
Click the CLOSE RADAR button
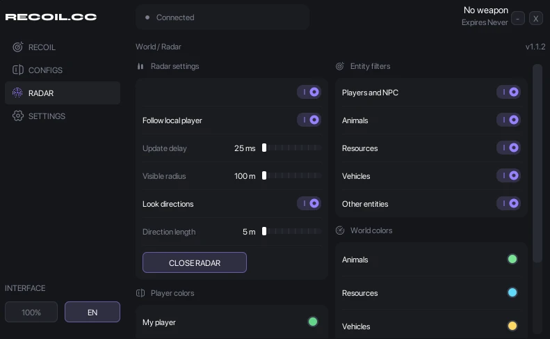coord(195,262)
